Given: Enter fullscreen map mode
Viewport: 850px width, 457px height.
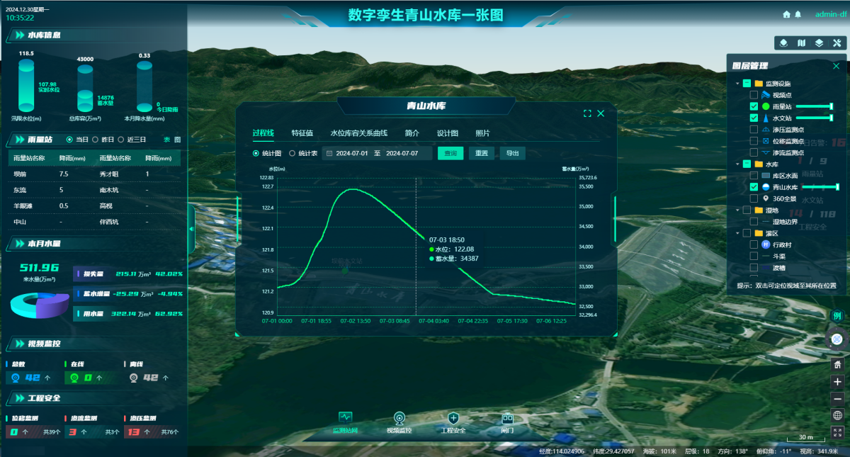Looking at the screenshot, I should (x=838, y=432).
